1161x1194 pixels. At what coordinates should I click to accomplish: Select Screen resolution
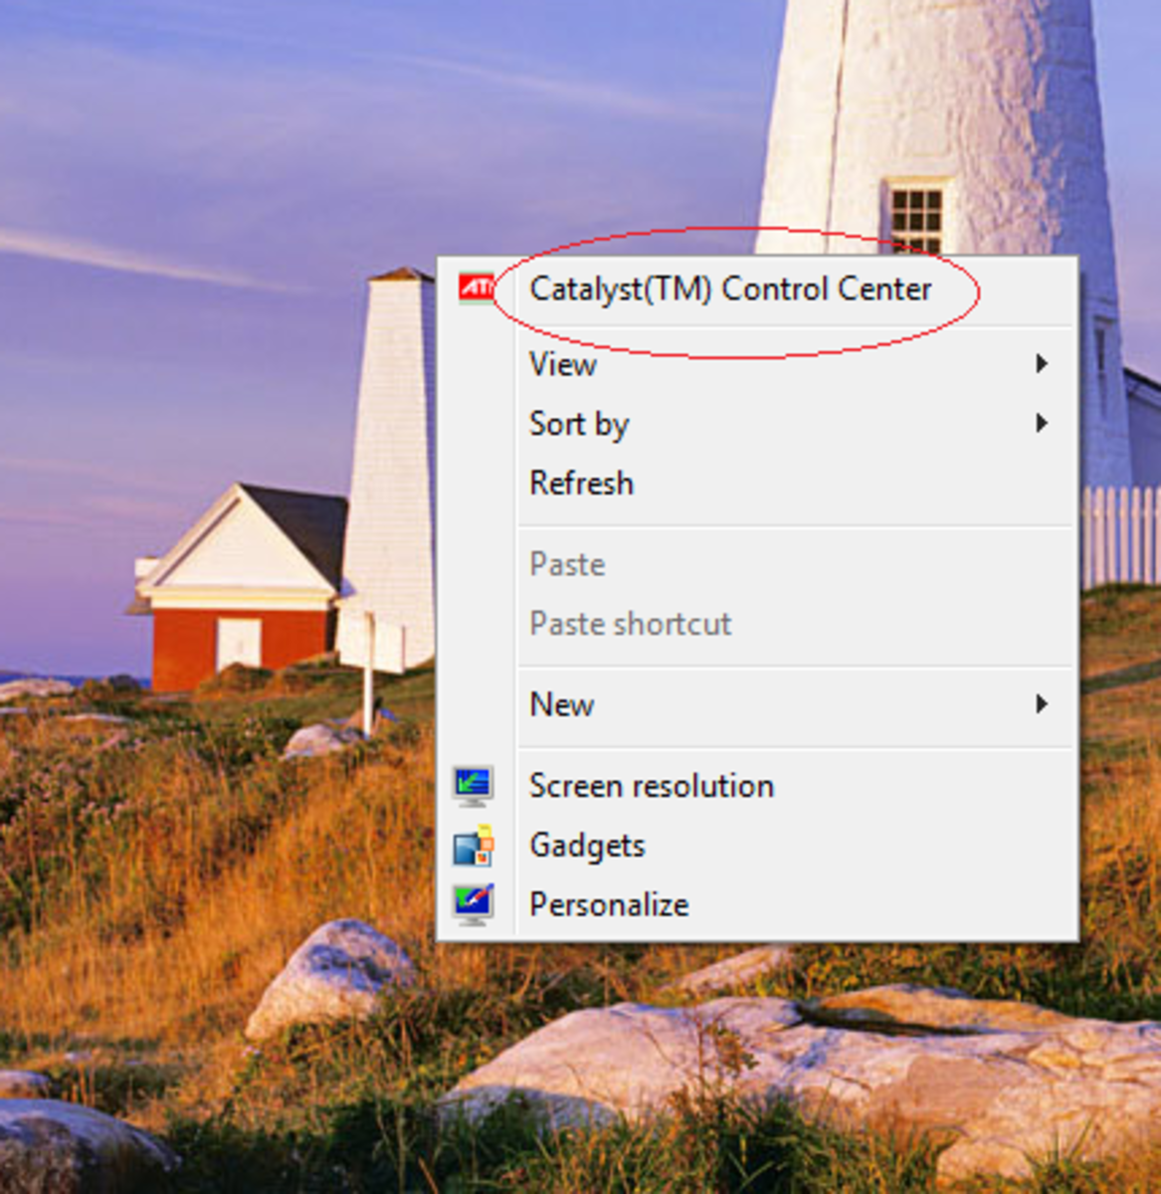tap(653, 786)
